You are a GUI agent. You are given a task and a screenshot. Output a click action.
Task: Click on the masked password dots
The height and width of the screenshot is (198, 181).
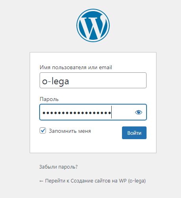click(x=76, y=113)
